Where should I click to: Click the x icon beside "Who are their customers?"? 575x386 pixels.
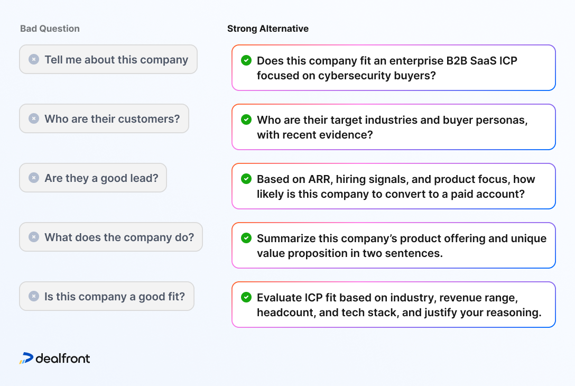click(34, 119)
